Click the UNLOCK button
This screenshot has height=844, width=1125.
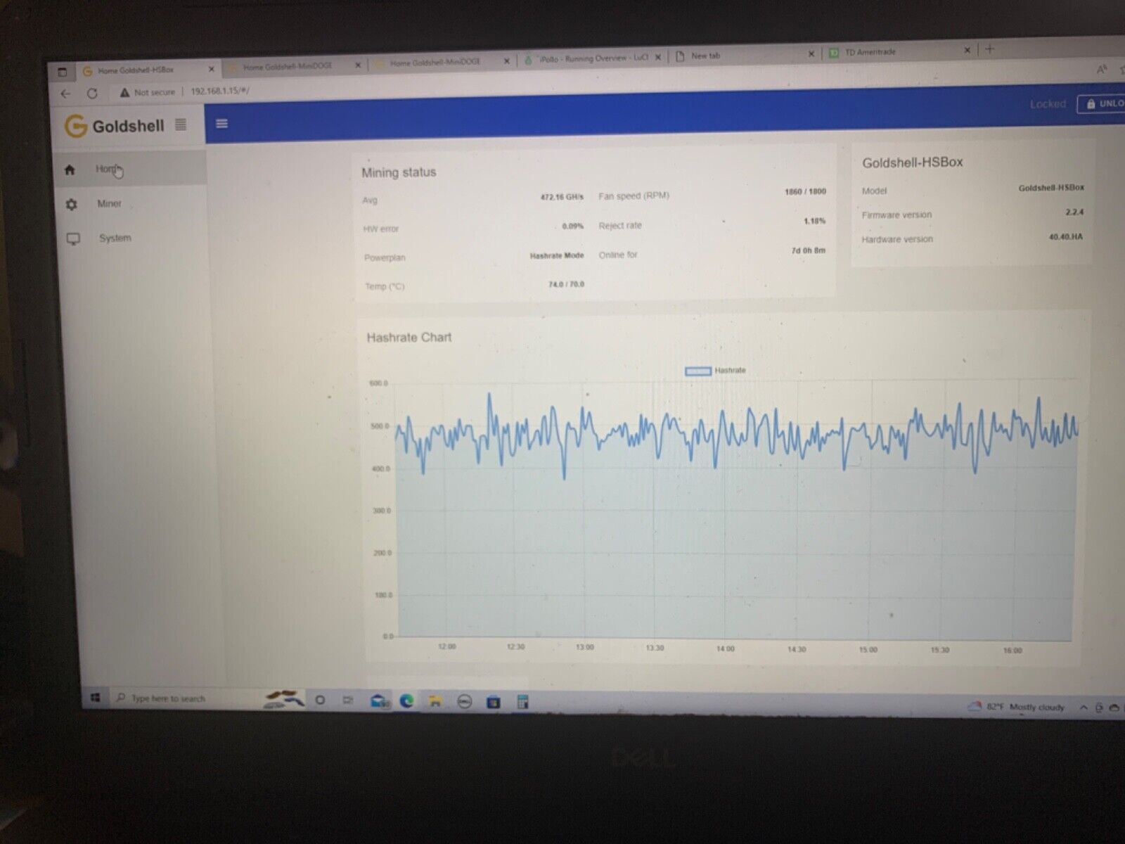(x=1102, y=103)
